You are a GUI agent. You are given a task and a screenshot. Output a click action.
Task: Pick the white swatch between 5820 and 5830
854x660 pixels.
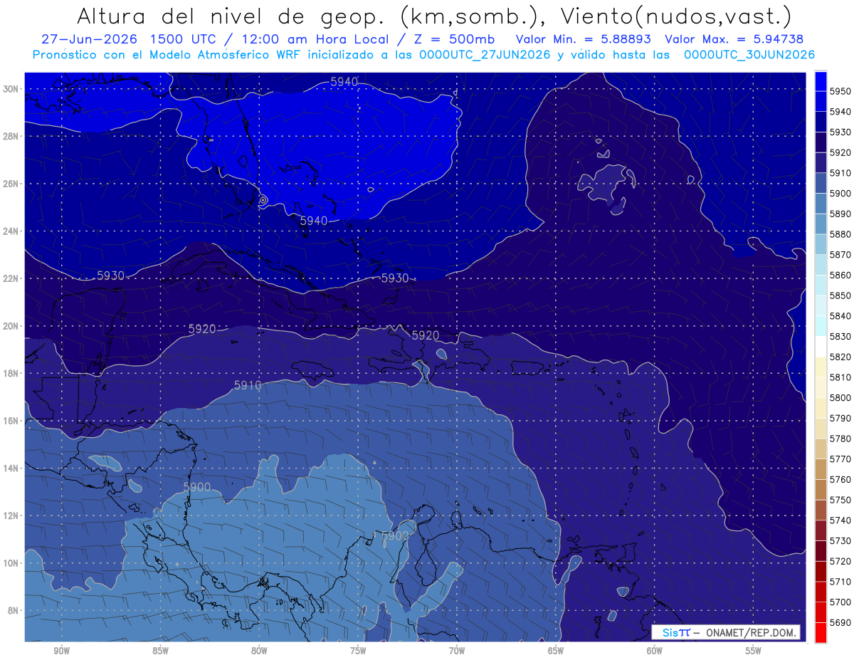pos(821,347)
